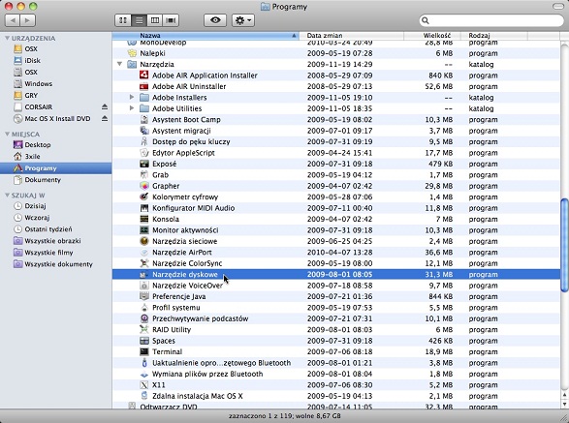Select the Profil systemu row

click(336, 308)
